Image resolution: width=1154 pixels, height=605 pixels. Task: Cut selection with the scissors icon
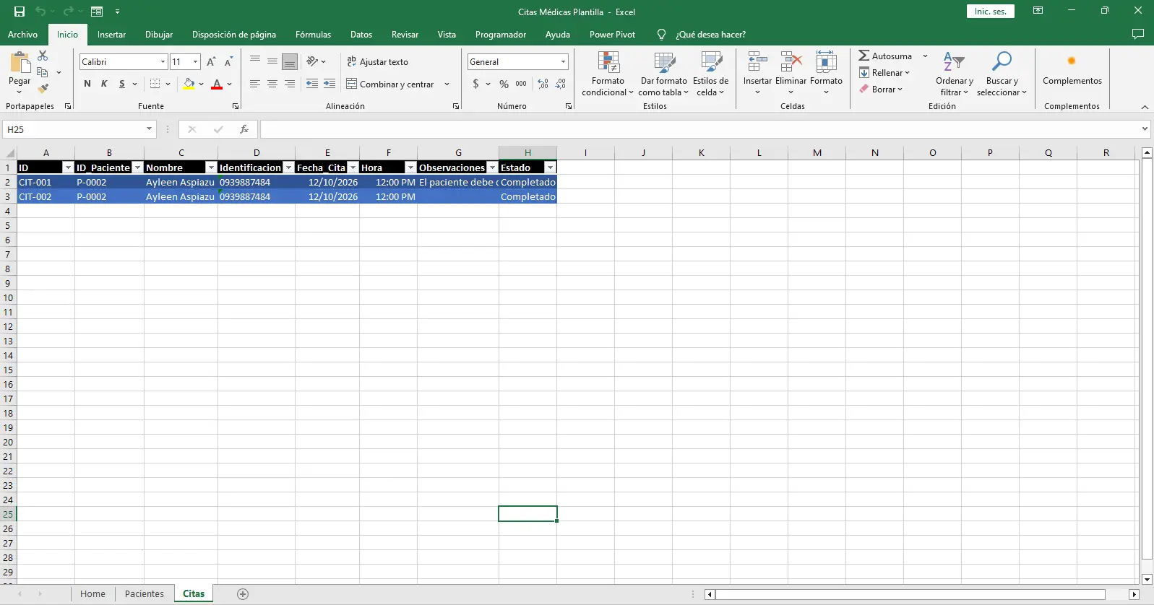point(43,56)
